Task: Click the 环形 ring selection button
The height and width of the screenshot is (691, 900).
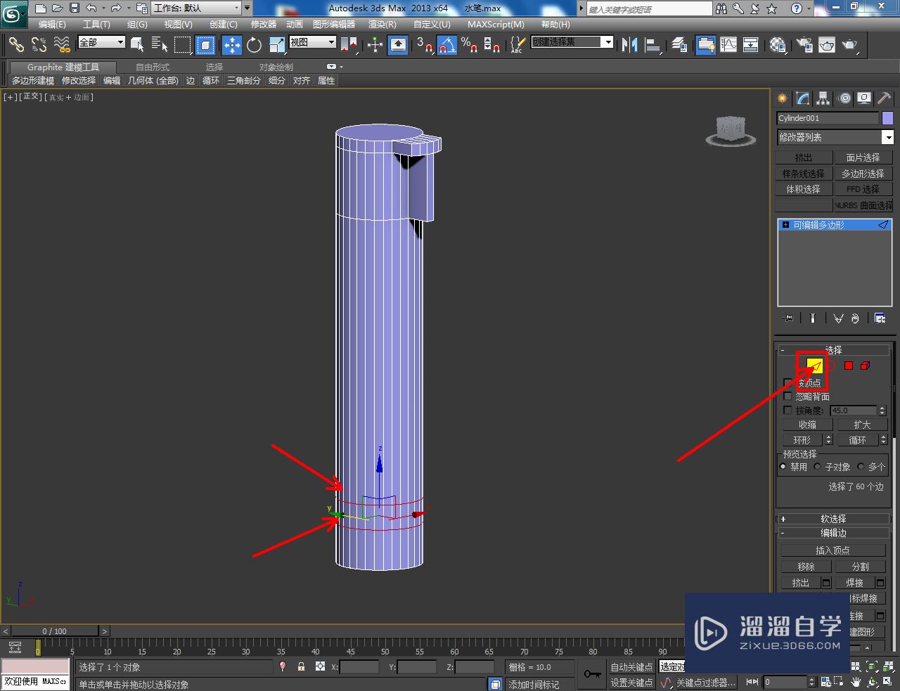Action: pos(802,440)
